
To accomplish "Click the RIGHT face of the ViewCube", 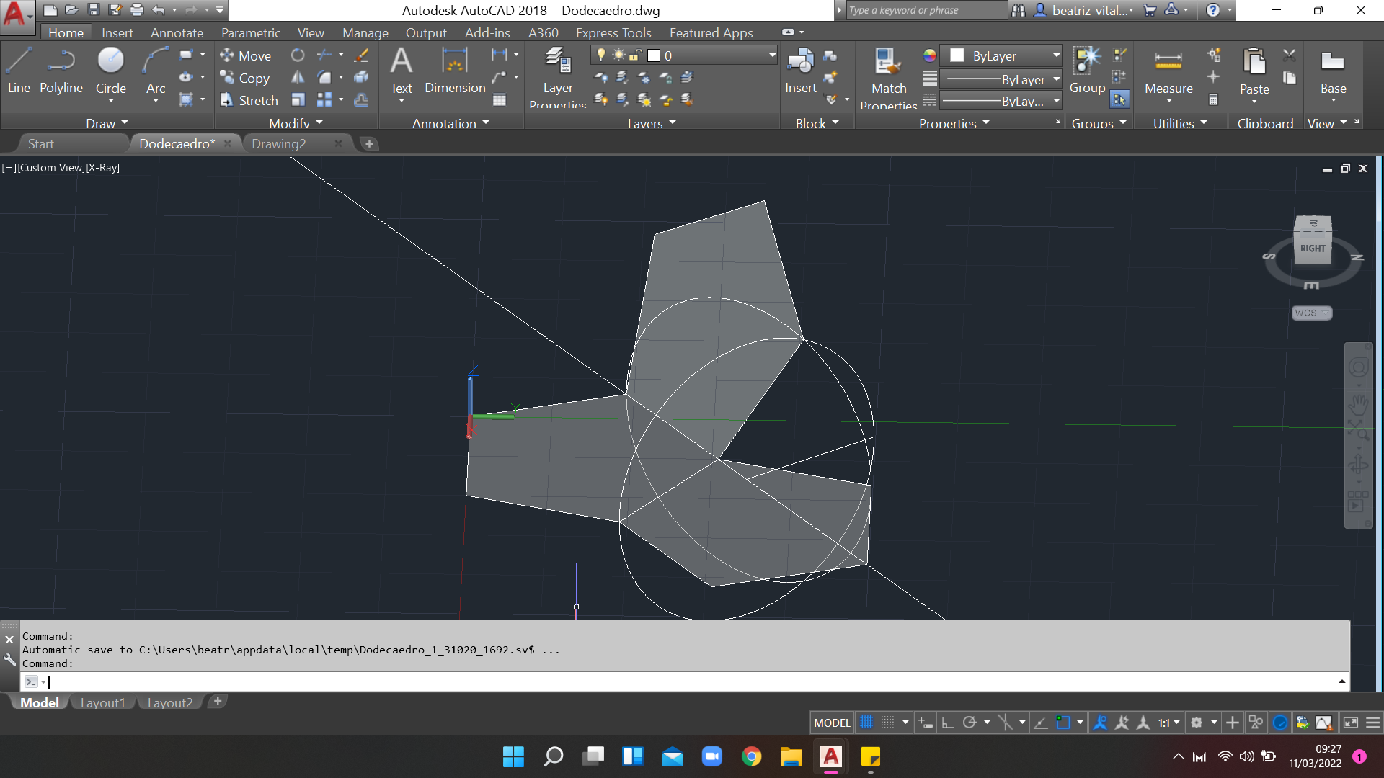I will [1313, 248].
